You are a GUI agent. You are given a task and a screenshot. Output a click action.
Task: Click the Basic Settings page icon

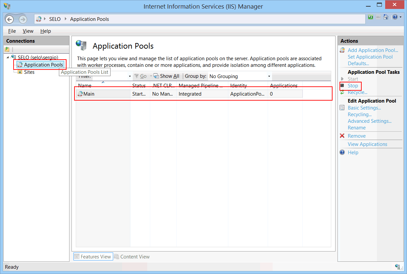pyautogui.click(x=342, y=108)
